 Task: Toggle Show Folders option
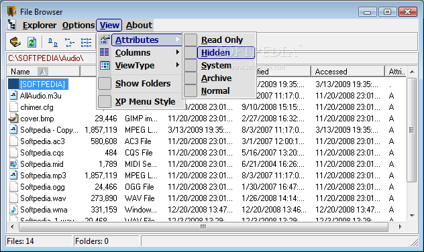pos(140,84)
